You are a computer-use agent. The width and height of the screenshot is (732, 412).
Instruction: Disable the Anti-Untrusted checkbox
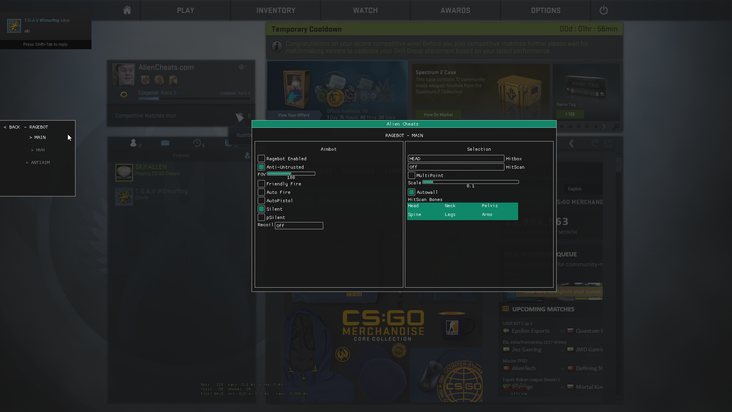[x=261, y=167]
